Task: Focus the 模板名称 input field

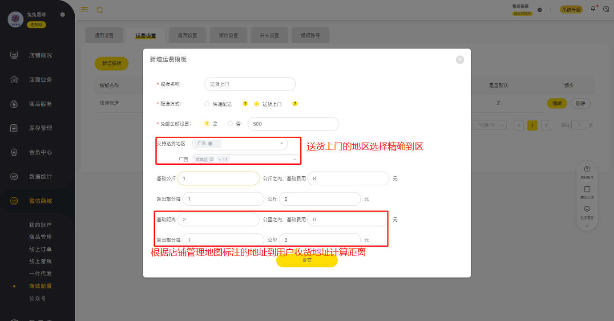Action: pyautogui.click(x=250, y=84)
